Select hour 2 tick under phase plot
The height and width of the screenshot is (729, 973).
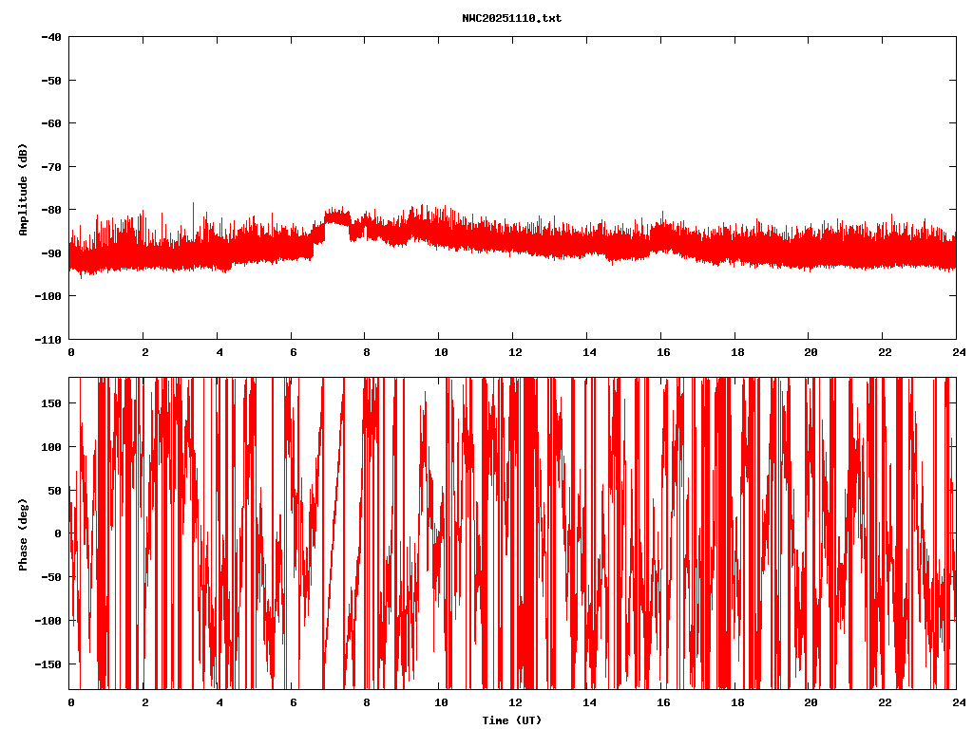(x=145, y=702)
